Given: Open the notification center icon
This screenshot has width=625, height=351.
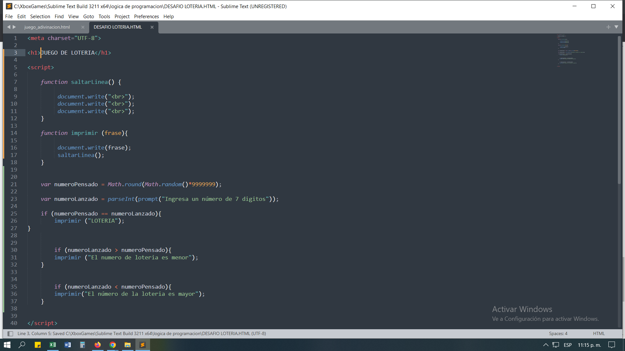Looking at the screenshot, I should (x=612, y=345).
